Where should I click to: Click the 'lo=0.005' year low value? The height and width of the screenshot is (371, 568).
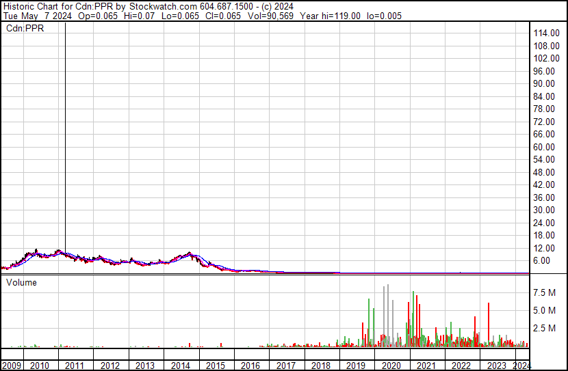pyautogui.click(x=384, y=16)
